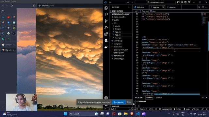This screenshot has width=209, height=117.
Task: Split the editor to the right
Action: tap(203, 7)
